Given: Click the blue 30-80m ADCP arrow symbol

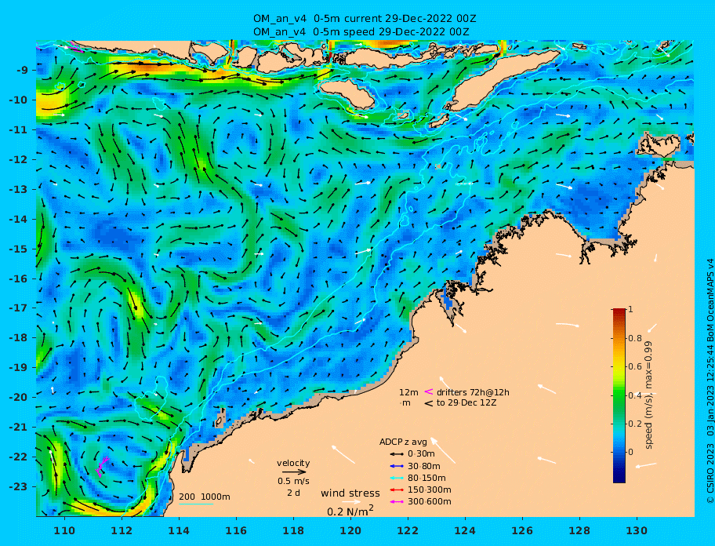Looking at the screenshot, I should click(397, 466).
